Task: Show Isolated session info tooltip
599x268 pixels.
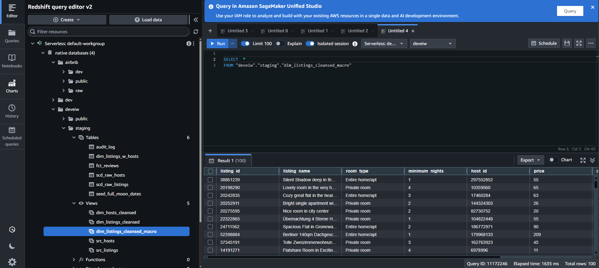Action: coord(355,44)
